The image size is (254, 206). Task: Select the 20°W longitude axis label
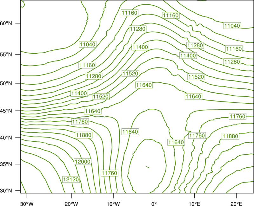71,204
